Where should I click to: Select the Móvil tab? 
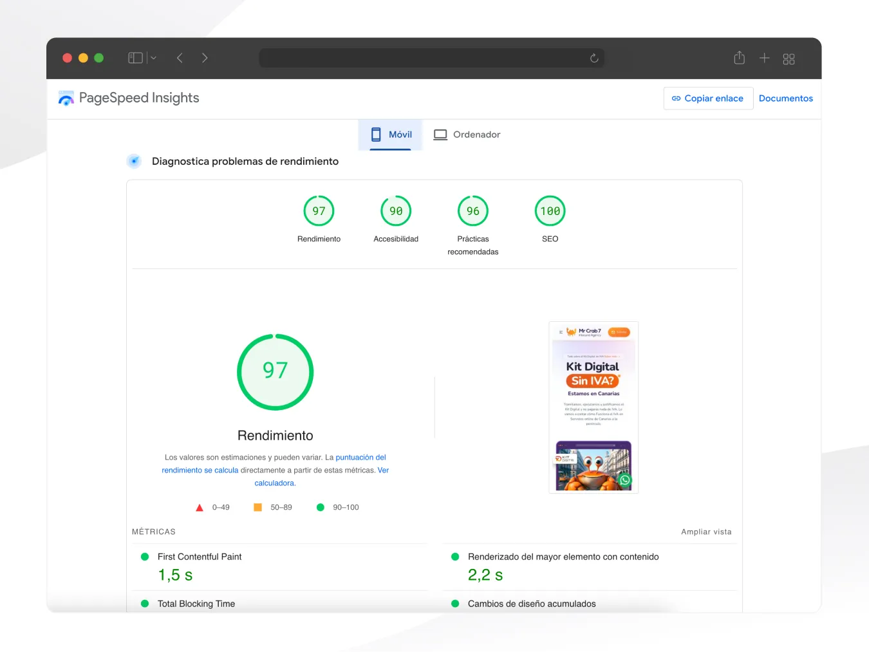click(390, 135)
